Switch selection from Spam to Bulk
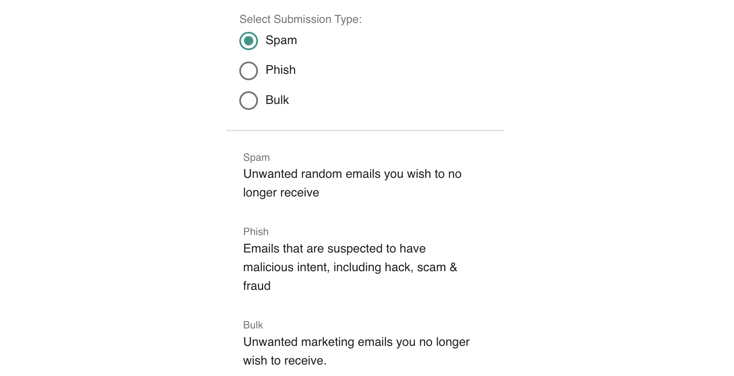 tap(249, 101)
